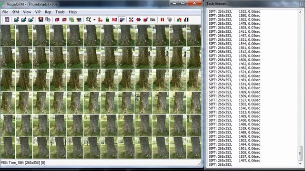This screenshot has width=305, height=171.
Task: Click the third green folder load icon
Action: click(31, 19)
